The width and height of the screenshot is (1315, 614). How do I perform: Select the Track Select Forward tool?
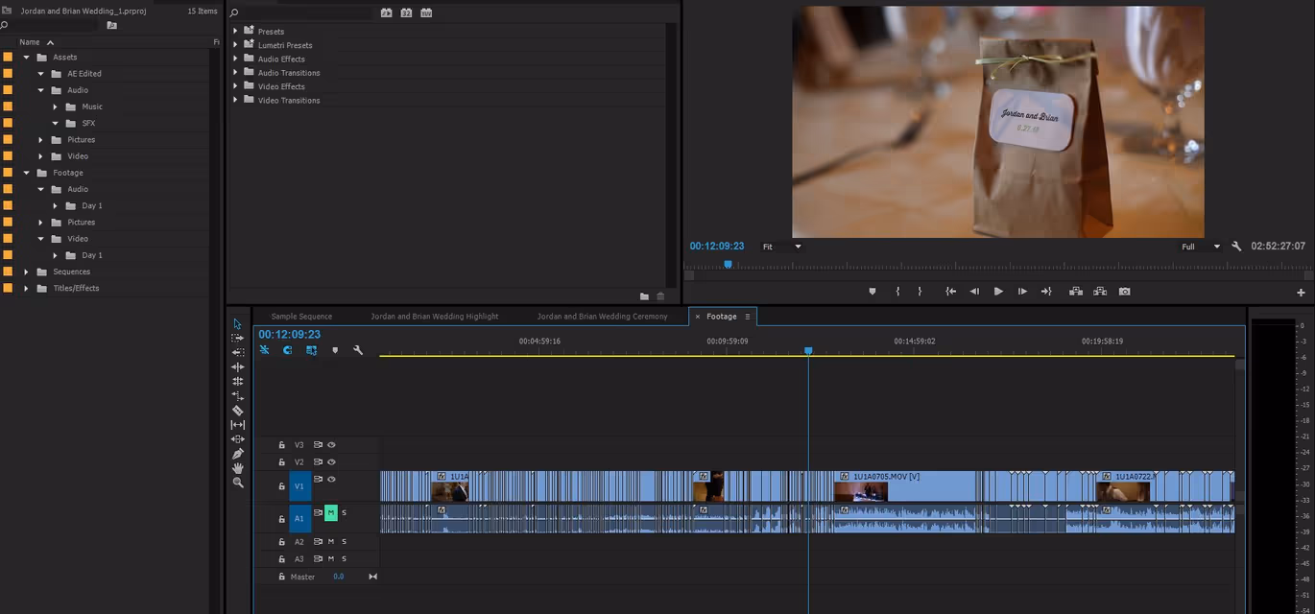pos(238,339)
